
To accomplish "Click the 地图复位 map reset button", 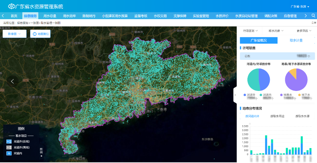I will (x=40, y=34).
